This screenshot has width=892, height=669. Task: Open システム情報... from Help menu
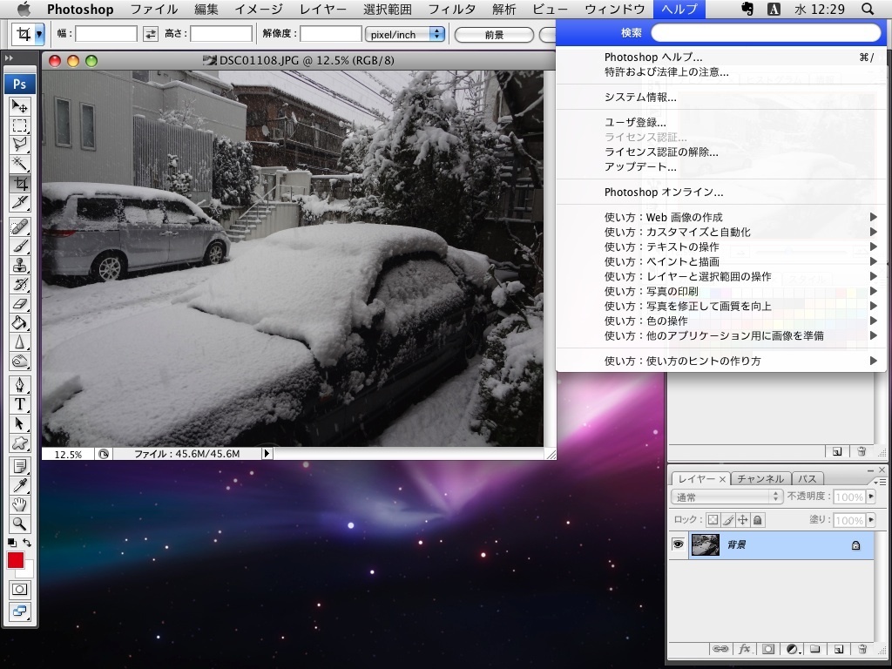point(640,97)
